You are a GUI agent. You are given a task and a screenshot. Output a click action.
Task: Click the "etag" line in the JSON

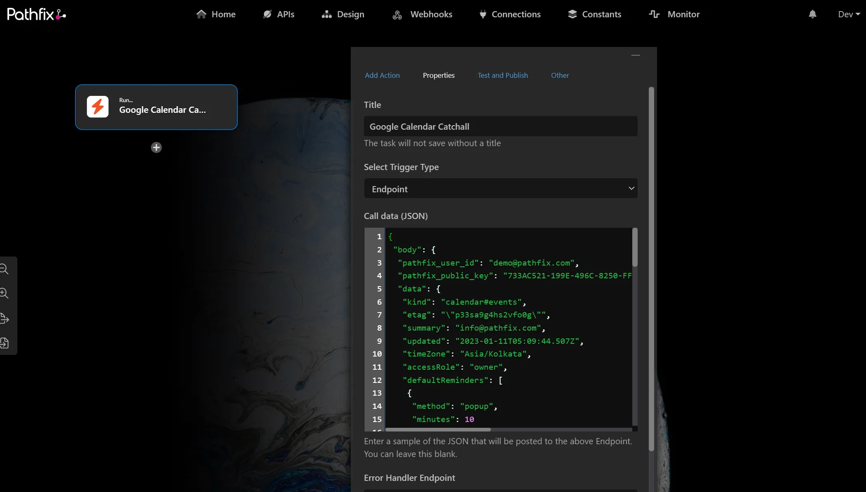pos(476,315)
